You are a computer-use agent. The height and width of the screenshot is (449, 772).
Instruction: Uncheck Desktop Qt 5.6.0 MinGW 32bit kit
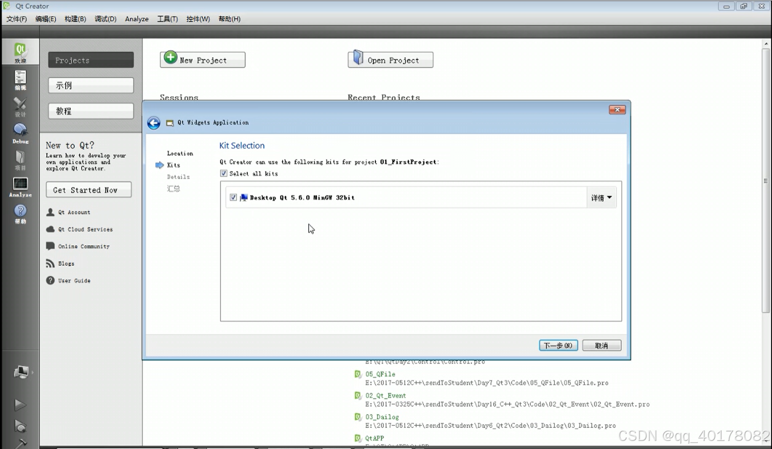coord(233,197)
